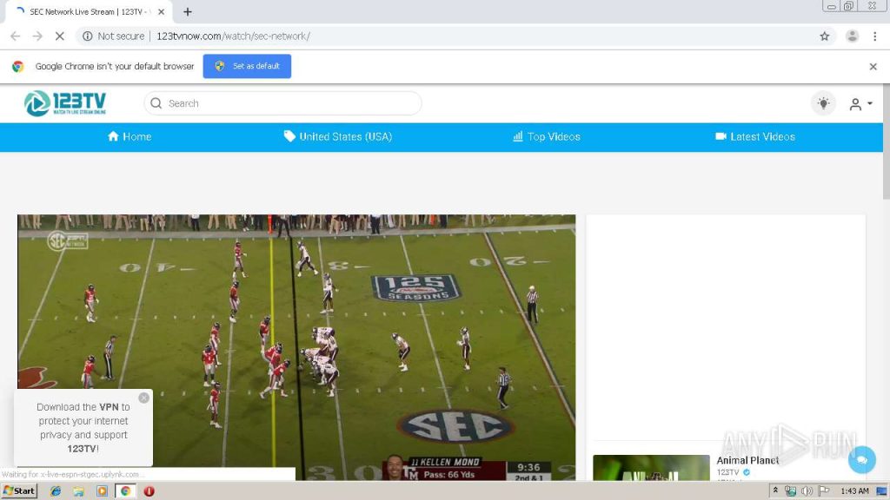Click the 123TV site search field
The height and width of the screenshot is (500, 890).
coord(282,103)
